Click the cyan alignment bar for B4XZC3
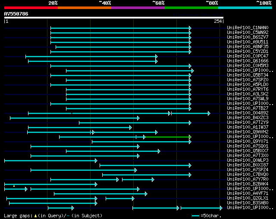The height and width of the screenshot is (219, 276). pos(74,118)
